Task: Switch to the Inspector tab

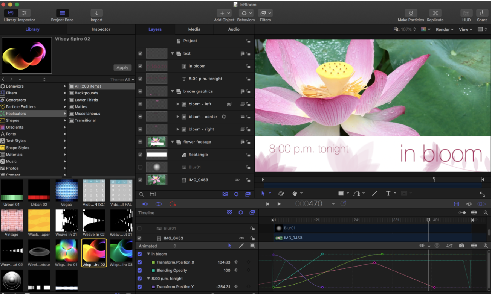Action: coord(101,29)
